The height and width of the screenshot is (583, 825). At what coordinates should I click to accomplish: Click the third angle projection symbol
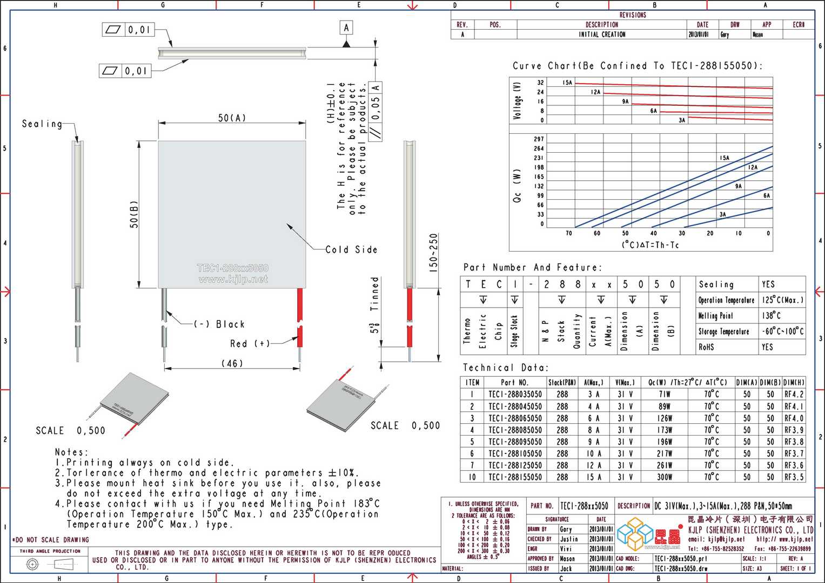pyautogui.click(x=50, y=565)
